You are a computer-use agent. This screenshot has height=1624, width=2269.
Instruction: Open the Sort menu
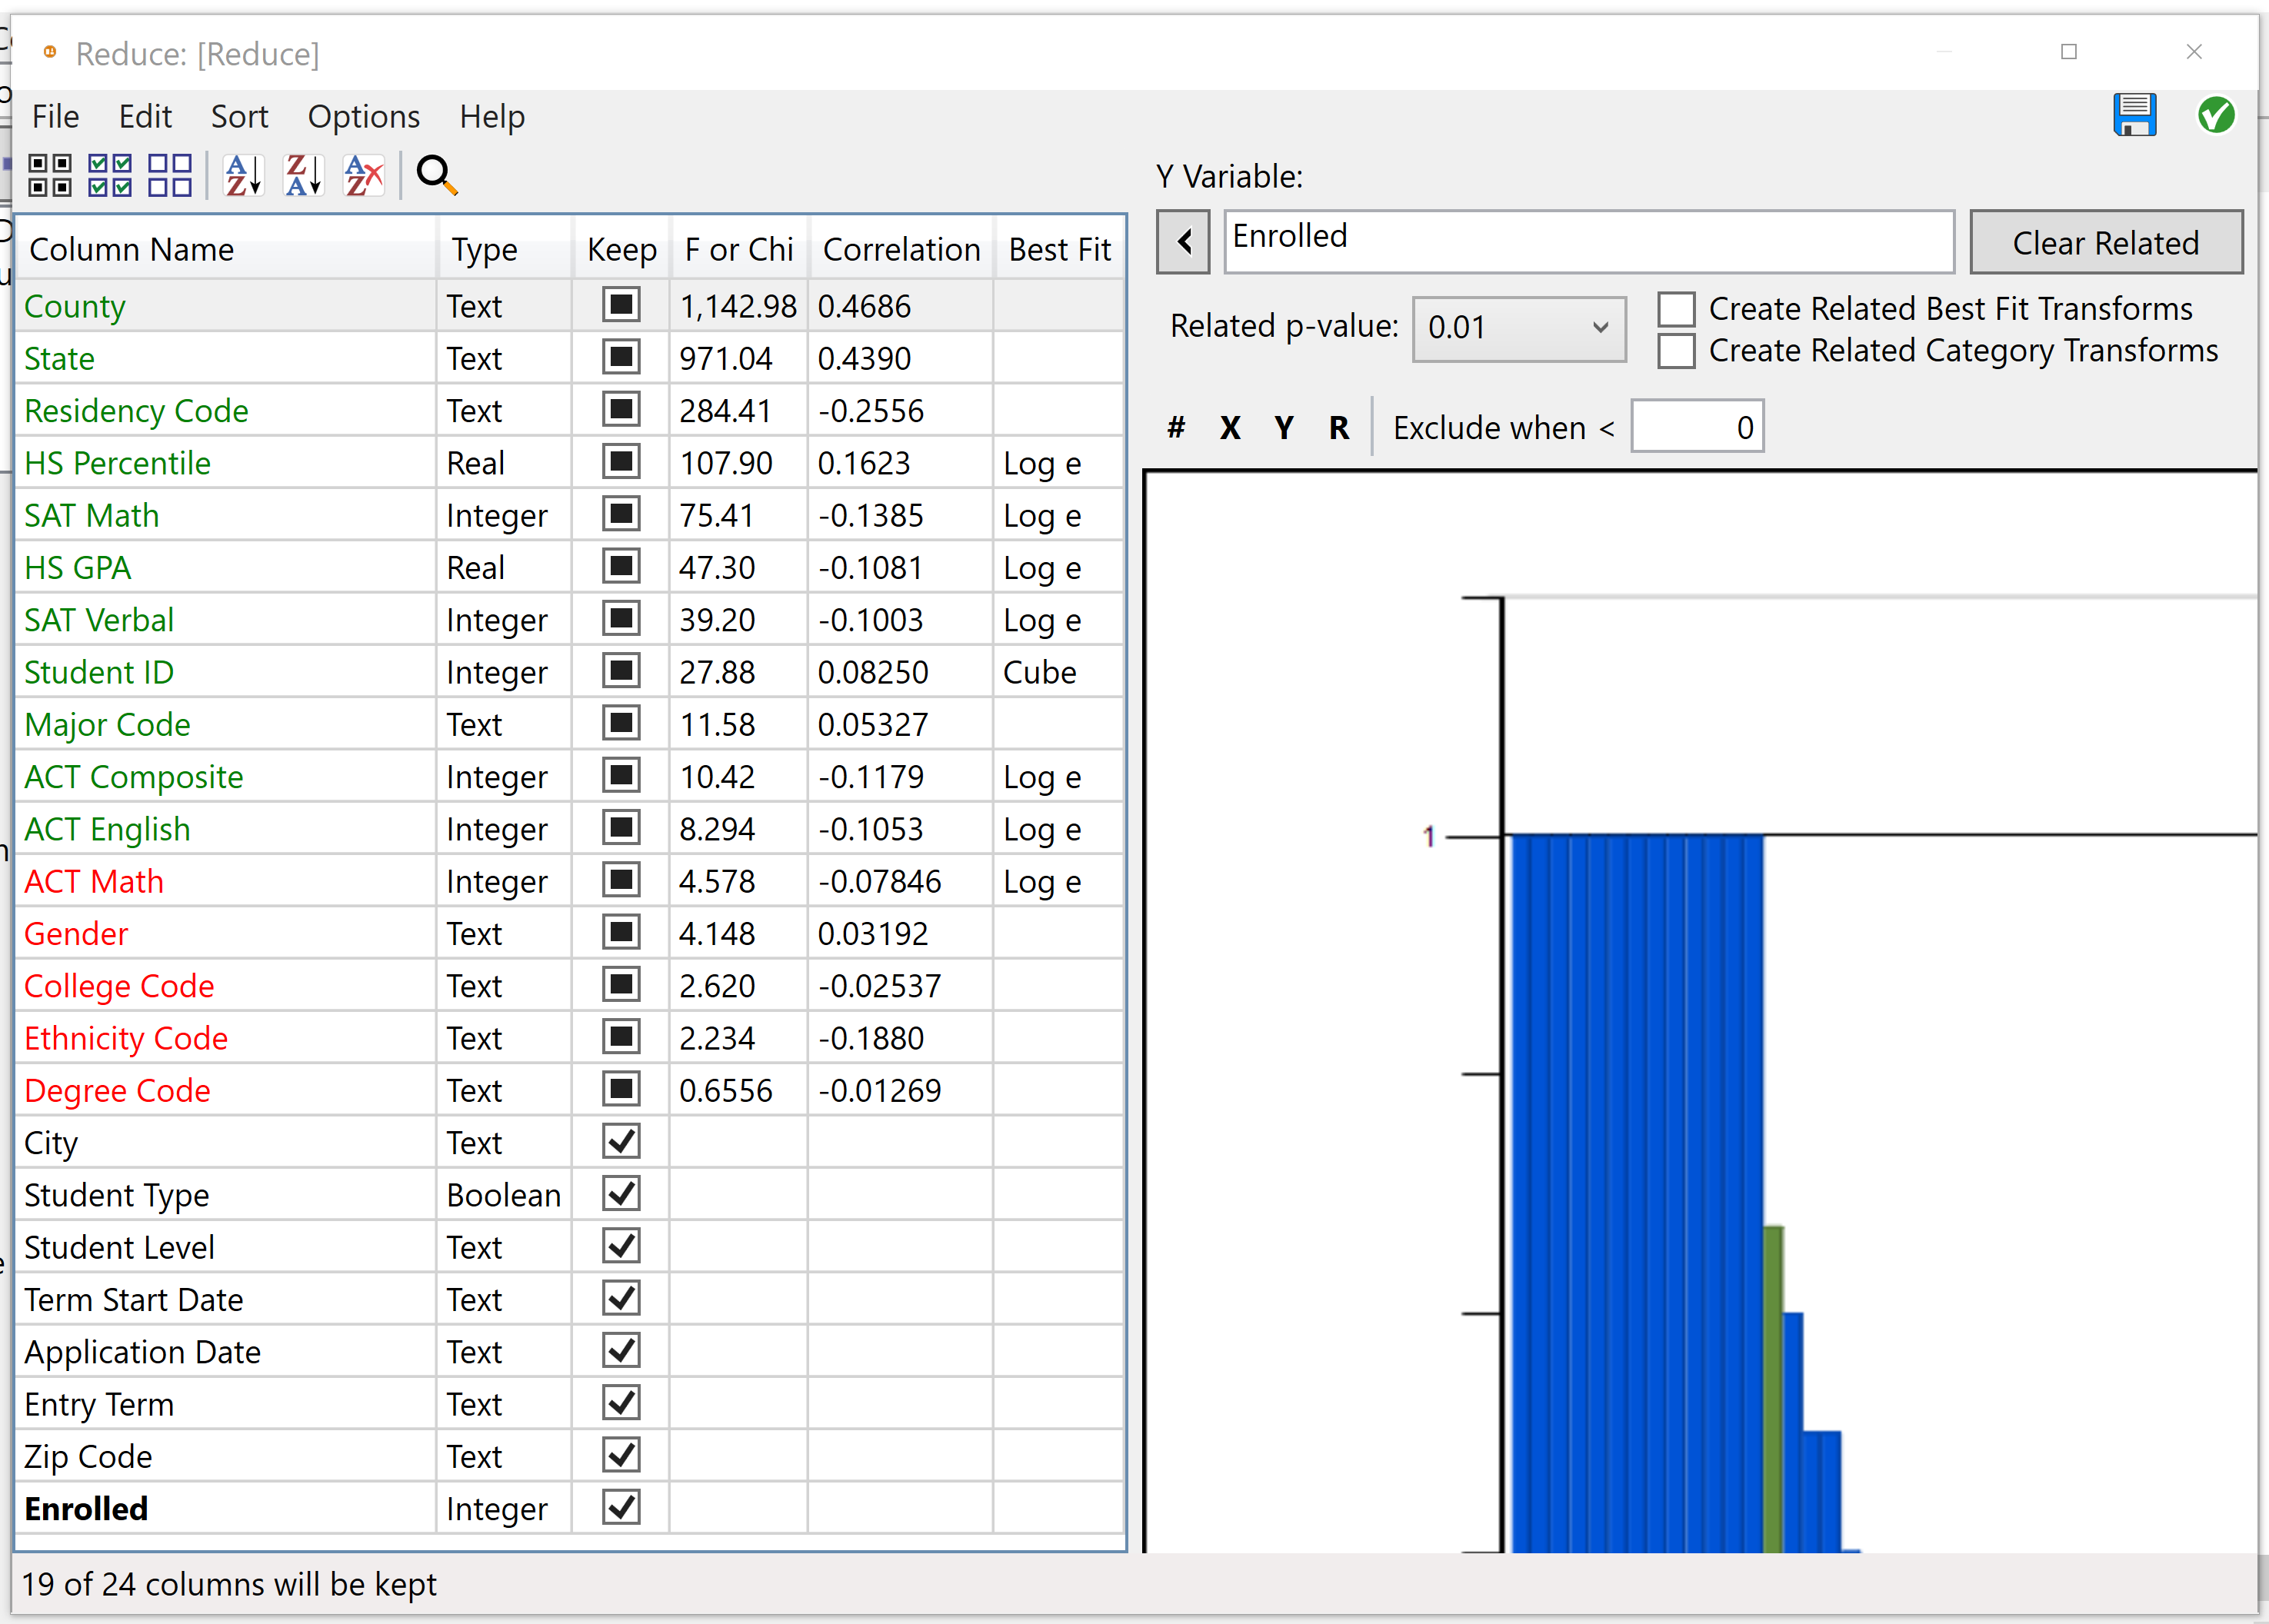pos(239,117)
